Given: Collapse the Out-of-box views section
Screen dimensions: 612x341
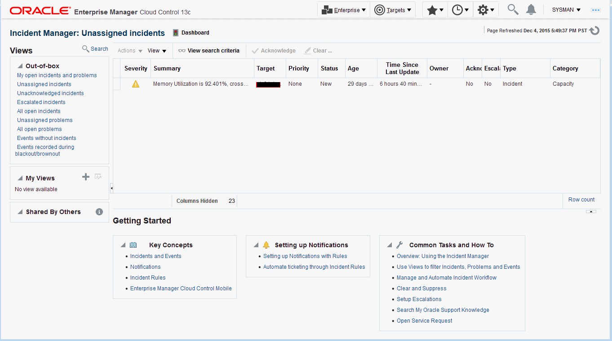Looking at the screenshot, I should click(x=20, y=66).
